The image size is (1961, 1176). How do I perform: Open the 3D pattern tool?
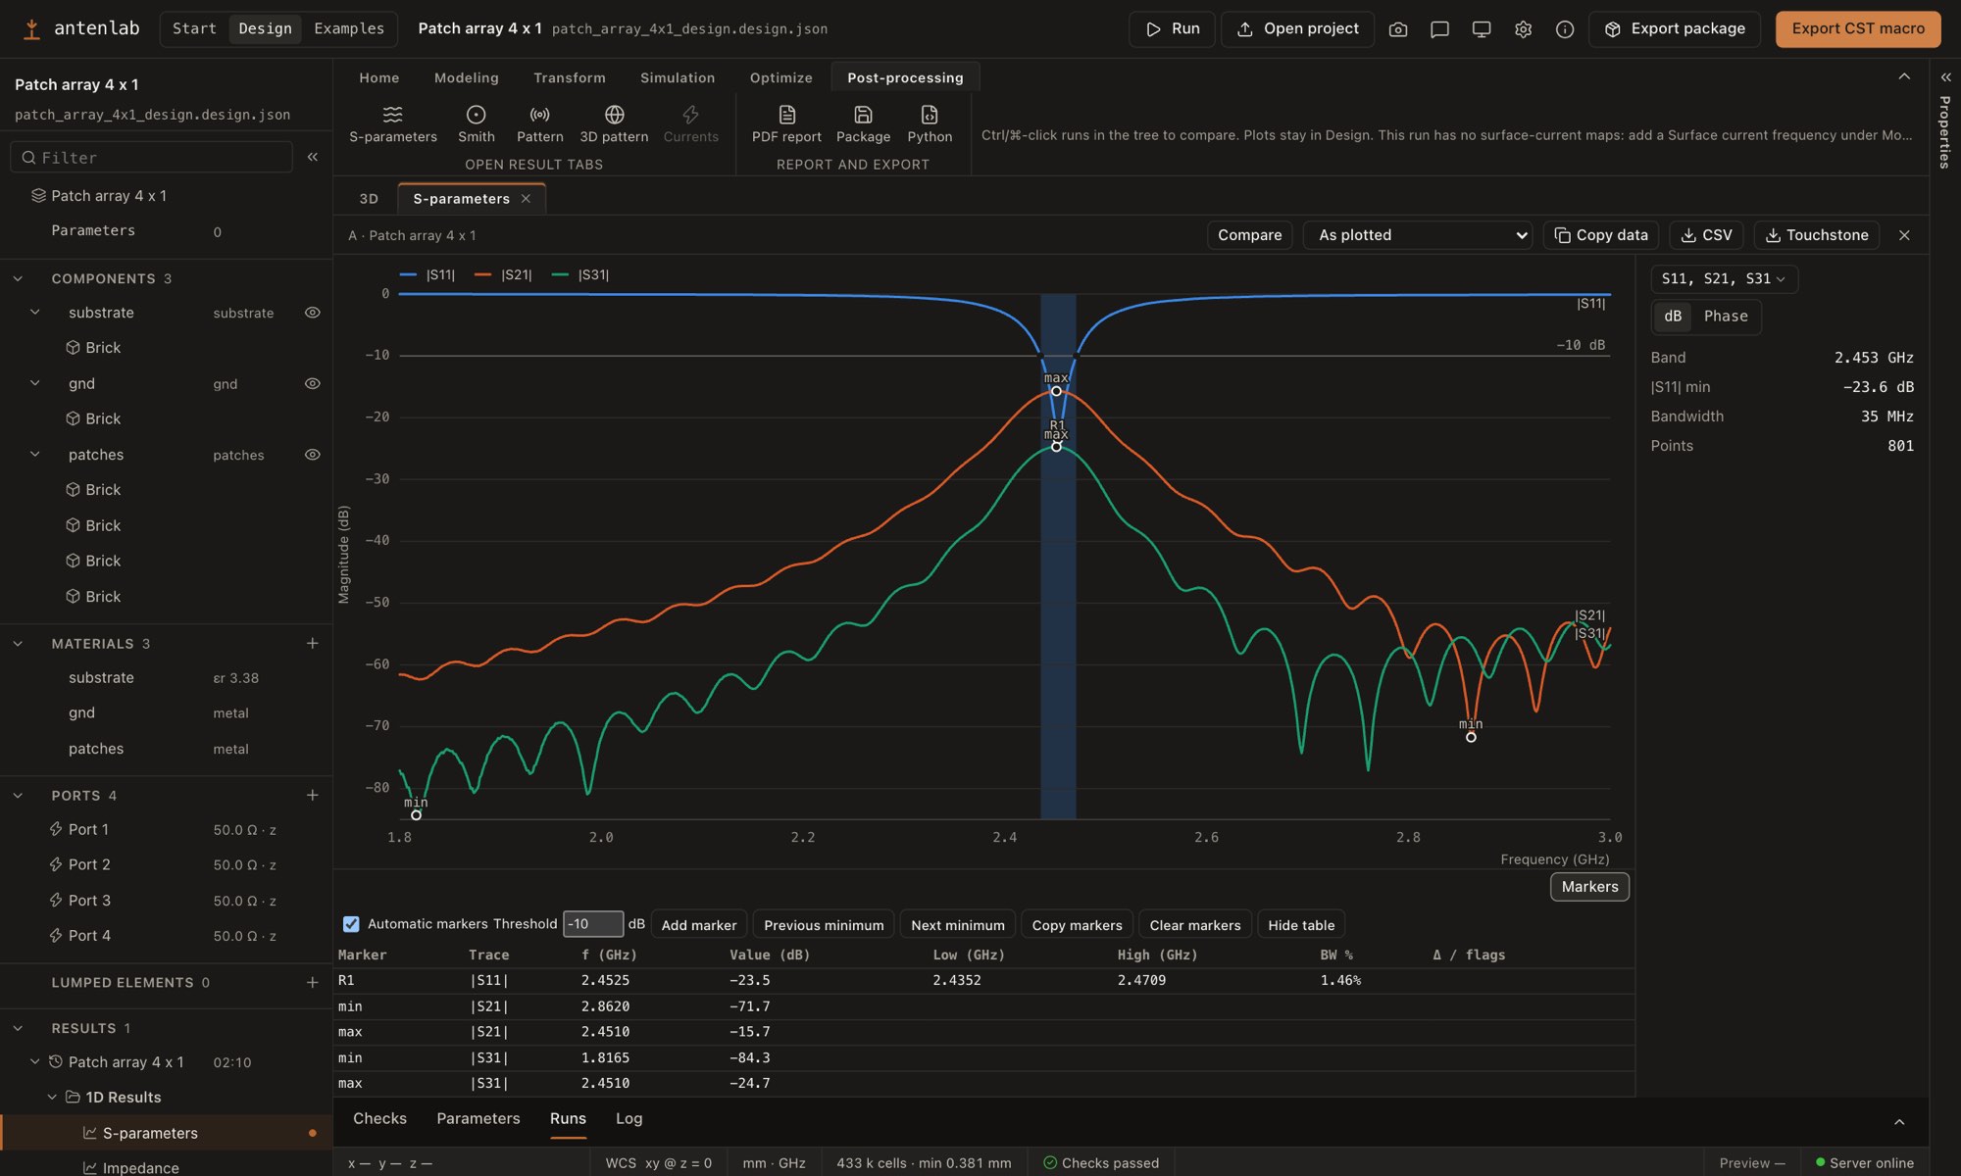614,124
